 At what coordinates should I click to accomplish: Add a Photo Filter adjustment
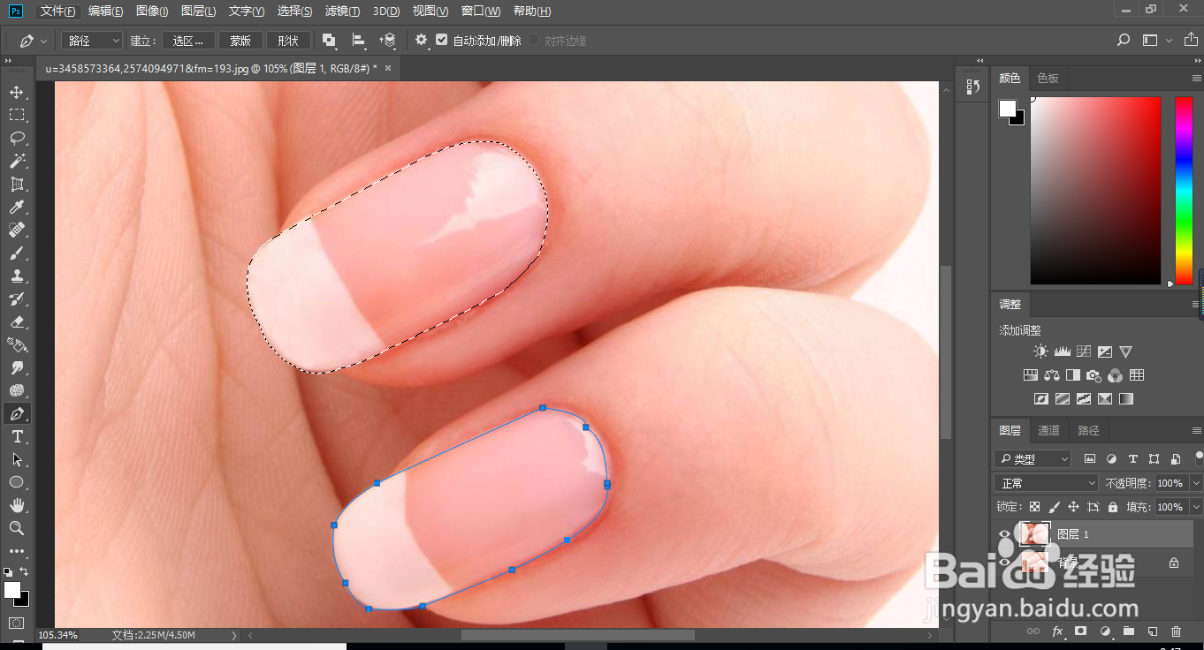[1094, 375]
